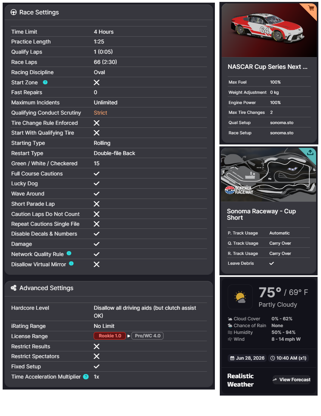321x416 pixels.
Task: Toggle the Restrict Spectators X mark
Action: coord(97,356)
